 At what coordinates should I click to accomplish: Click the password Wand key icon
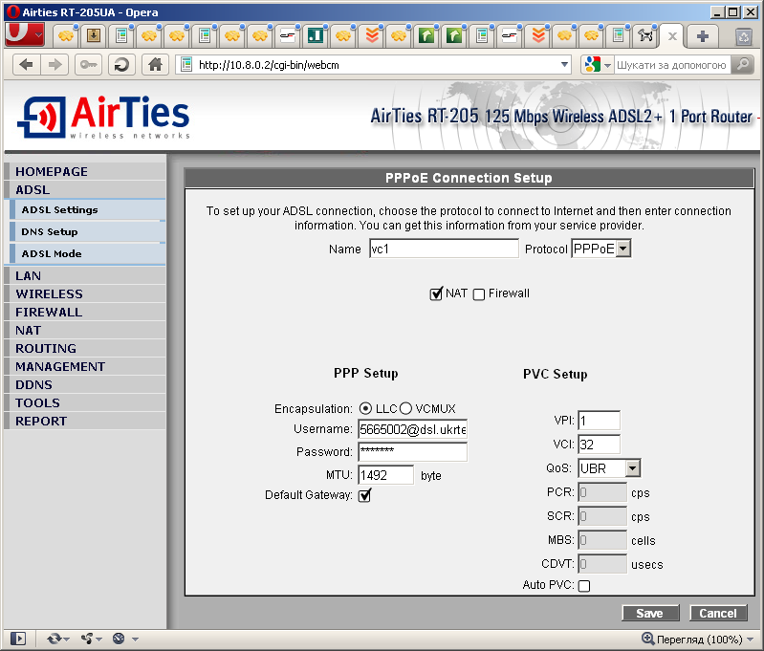(88, 64)
